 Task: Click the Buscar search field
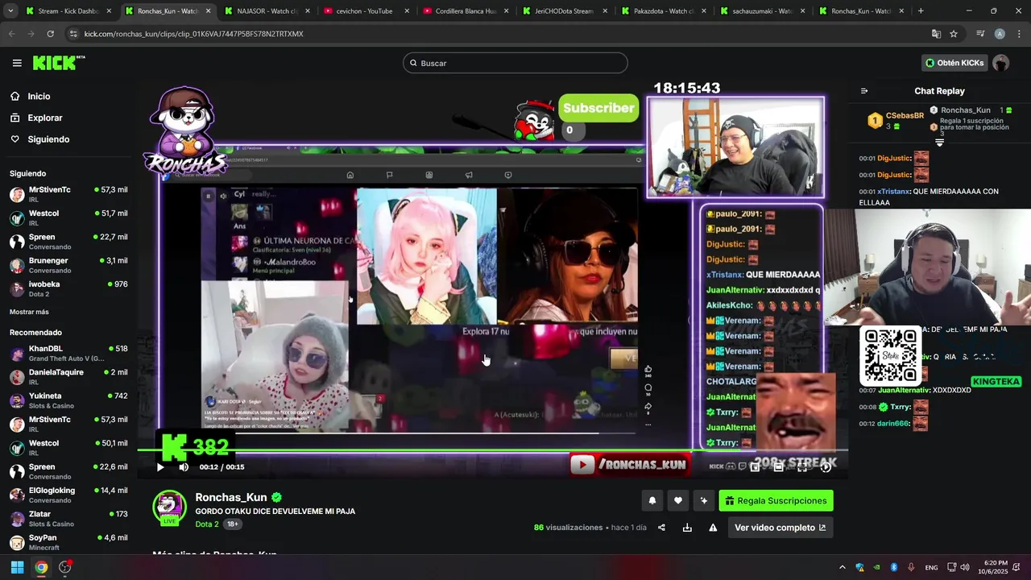click(x=515, y=63)
